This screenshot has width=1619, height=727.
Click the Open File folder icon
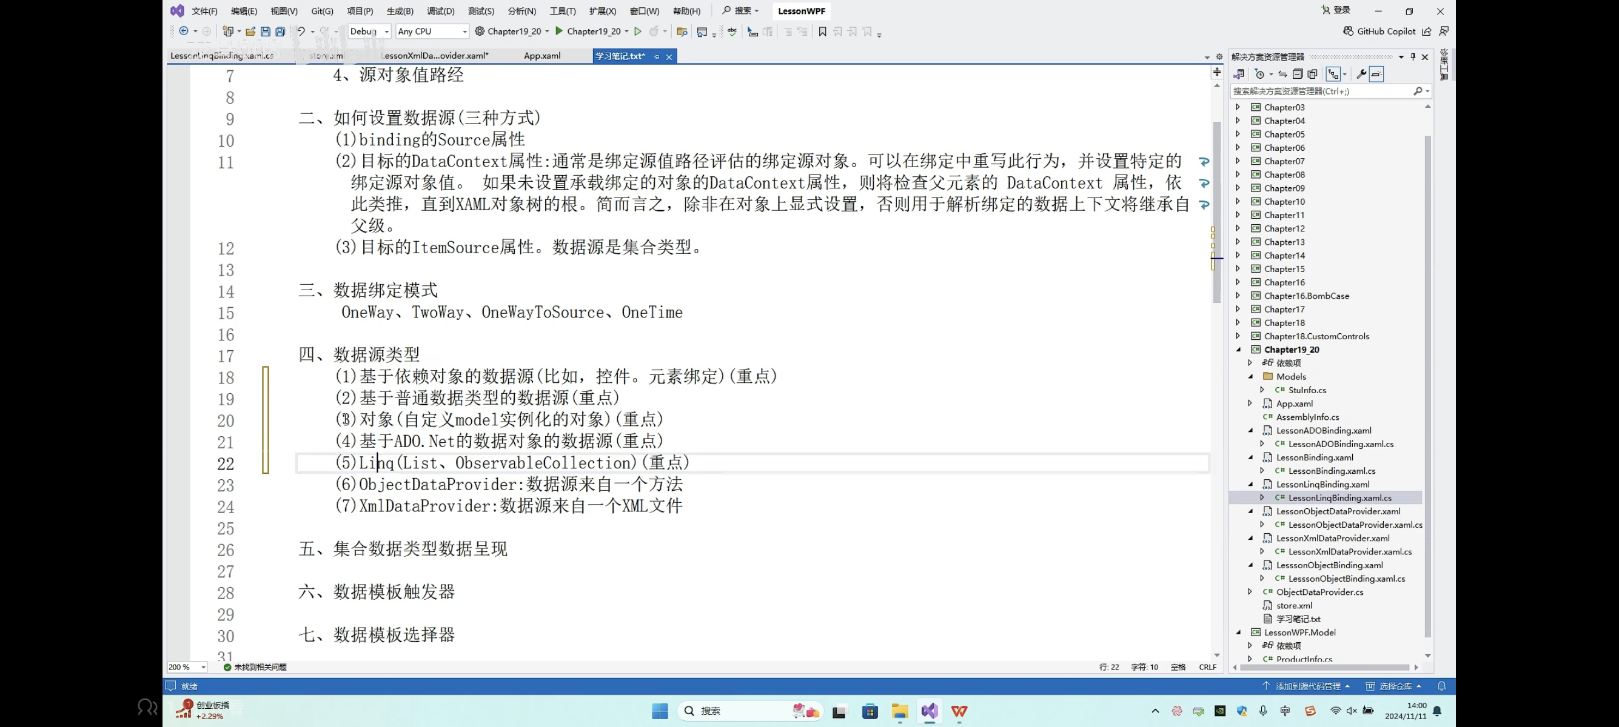pyautogui.click(x=250, y=32)
